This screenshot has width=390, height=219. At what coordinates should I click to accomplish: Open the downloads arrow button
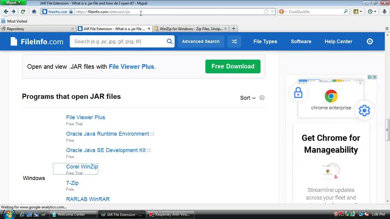(x=385, y=12)
